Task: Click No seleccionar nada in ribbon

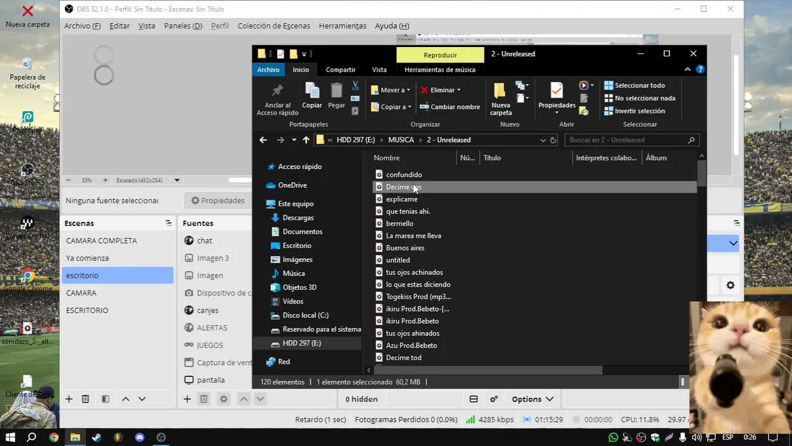Action: [x=640, y=98]
